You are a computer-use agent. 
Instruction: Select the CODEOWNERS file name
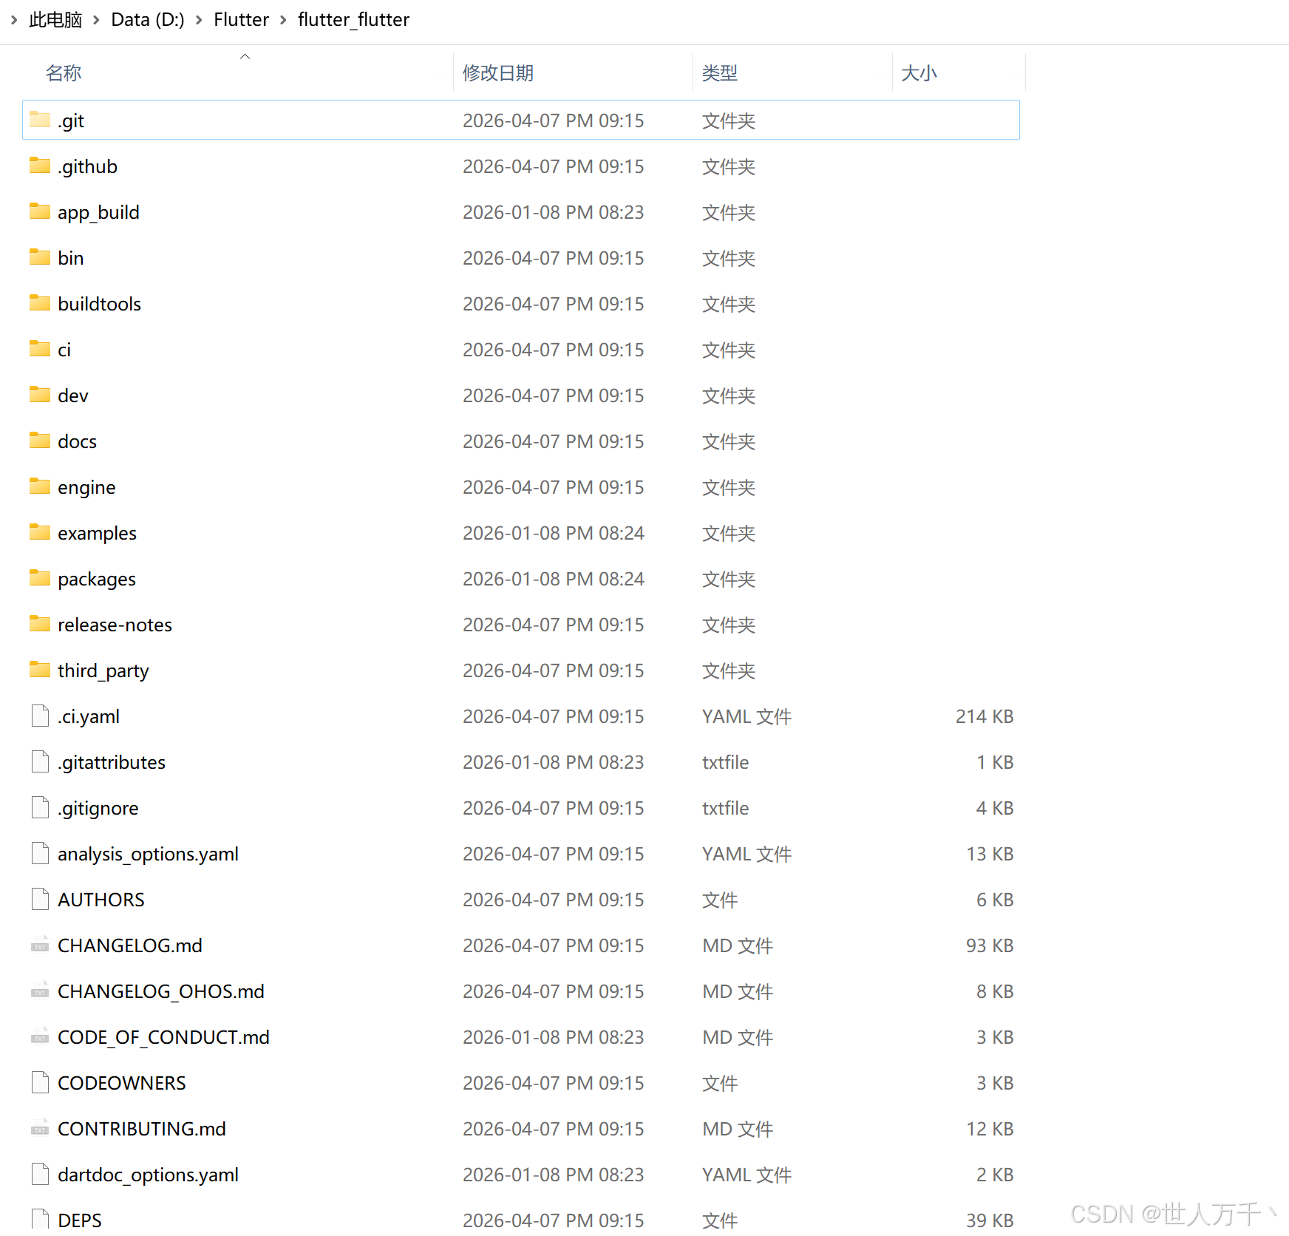(122, 1083)
